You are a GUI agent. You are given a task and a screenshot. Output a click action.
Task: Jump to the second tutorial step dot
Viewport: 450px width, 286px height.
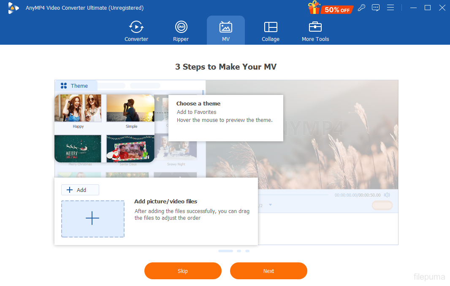coord(239,251)
